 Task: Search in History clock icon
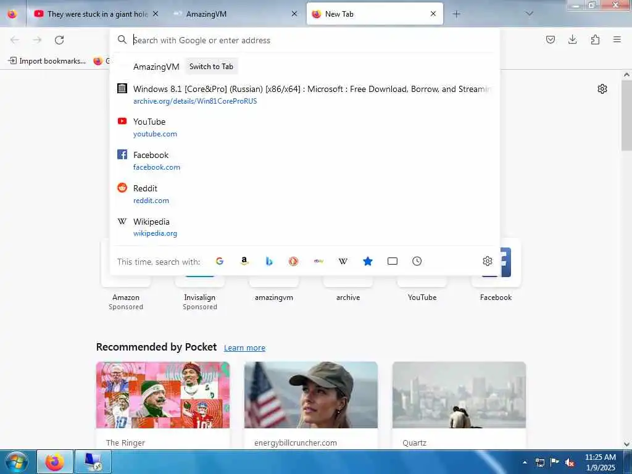417,261
